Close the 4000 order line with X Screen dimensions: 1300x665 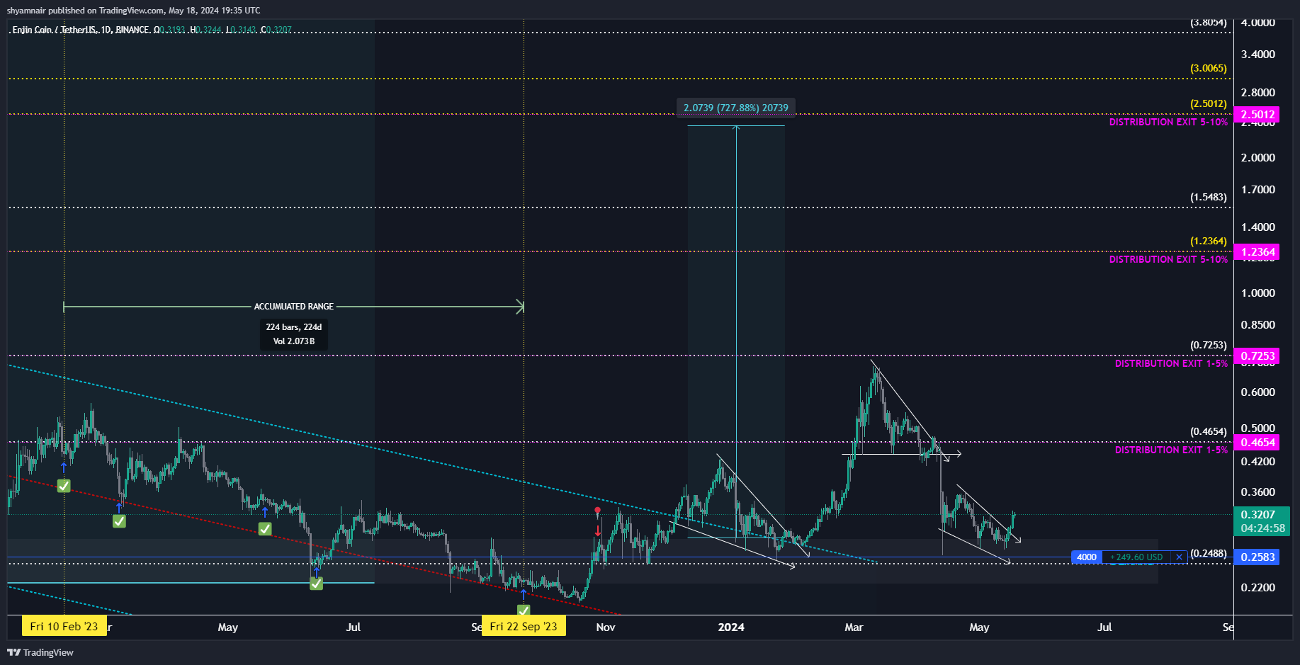pyautogui.click(x=1179, y=557)
